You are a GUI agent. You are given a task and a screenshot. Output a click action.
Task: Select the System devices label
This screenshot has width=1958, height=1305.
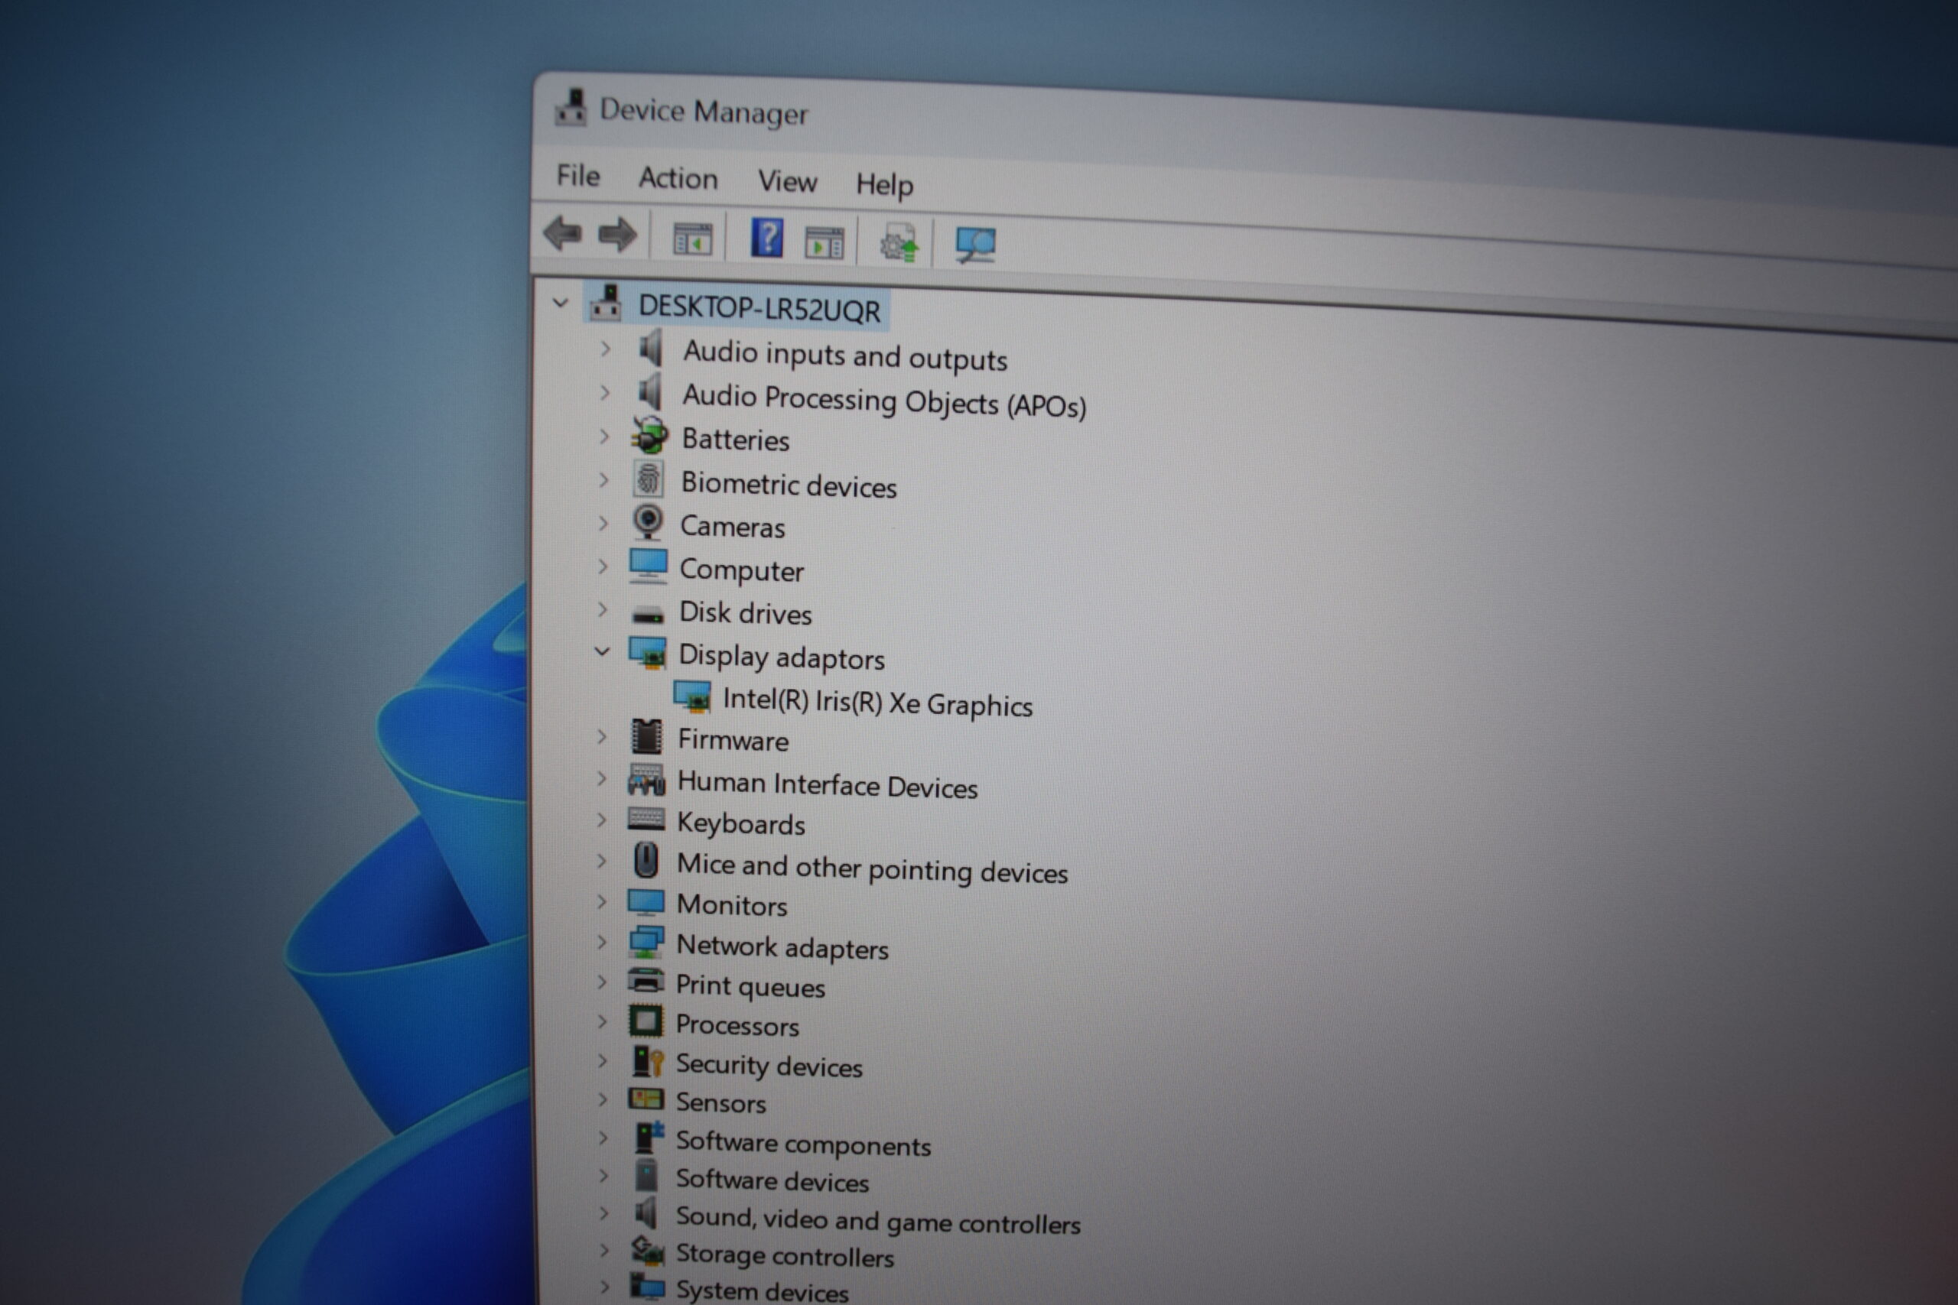point(762,1290)
